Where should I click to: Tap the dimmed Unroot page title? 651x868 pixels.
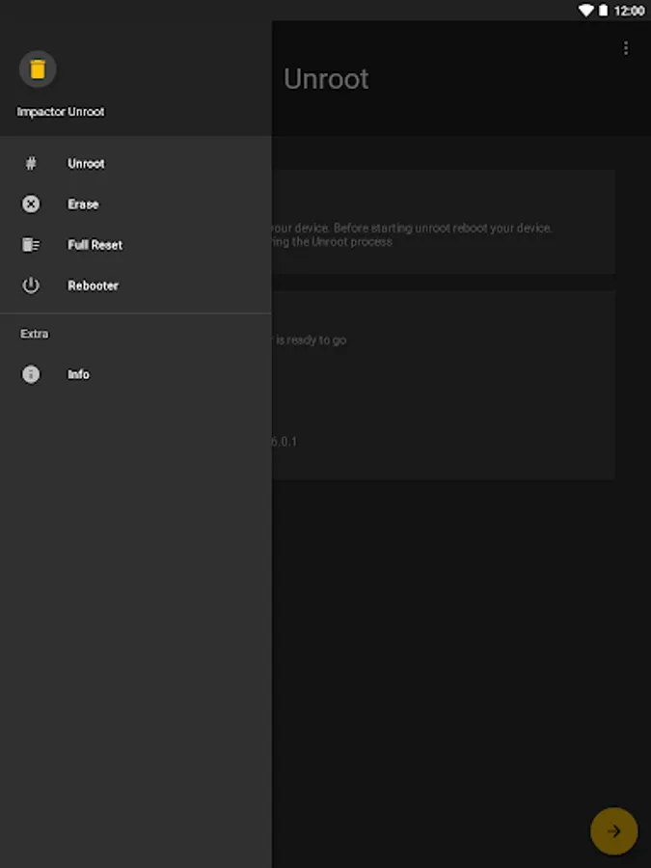[326, 79]
